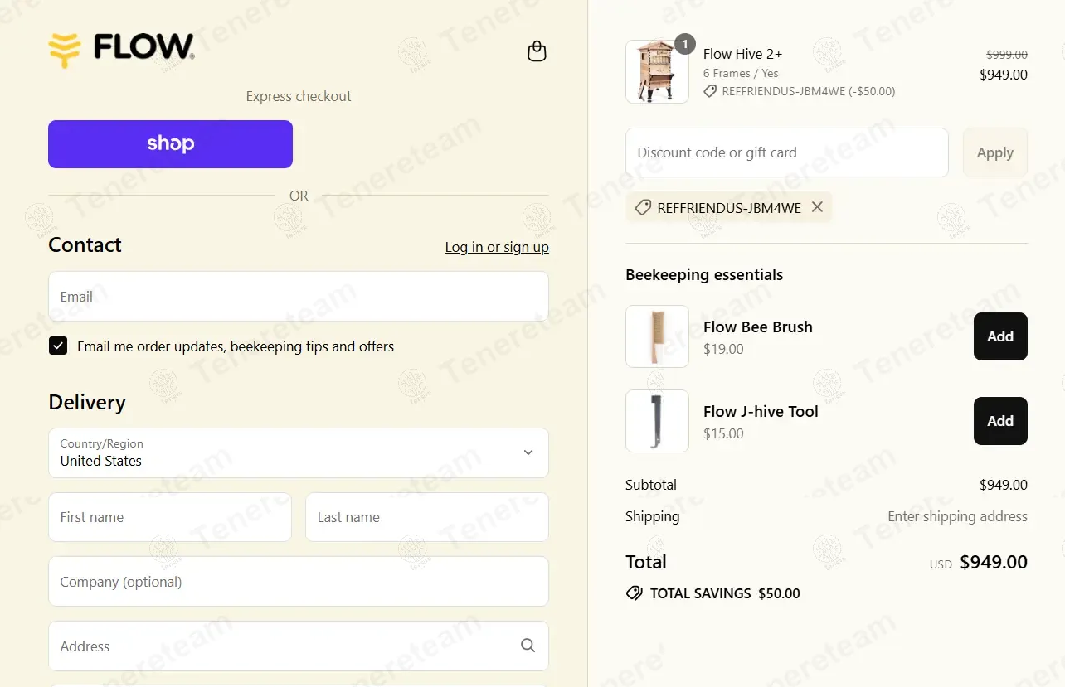Add Flow J-hive Tool to order
Viewport: 1065px width, 687px height.
pyautogui.click(x=999, y=421)
